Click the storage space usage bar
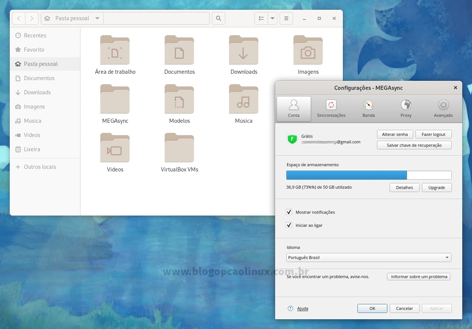Screen dimensions: 472x329 coord(369,175)
